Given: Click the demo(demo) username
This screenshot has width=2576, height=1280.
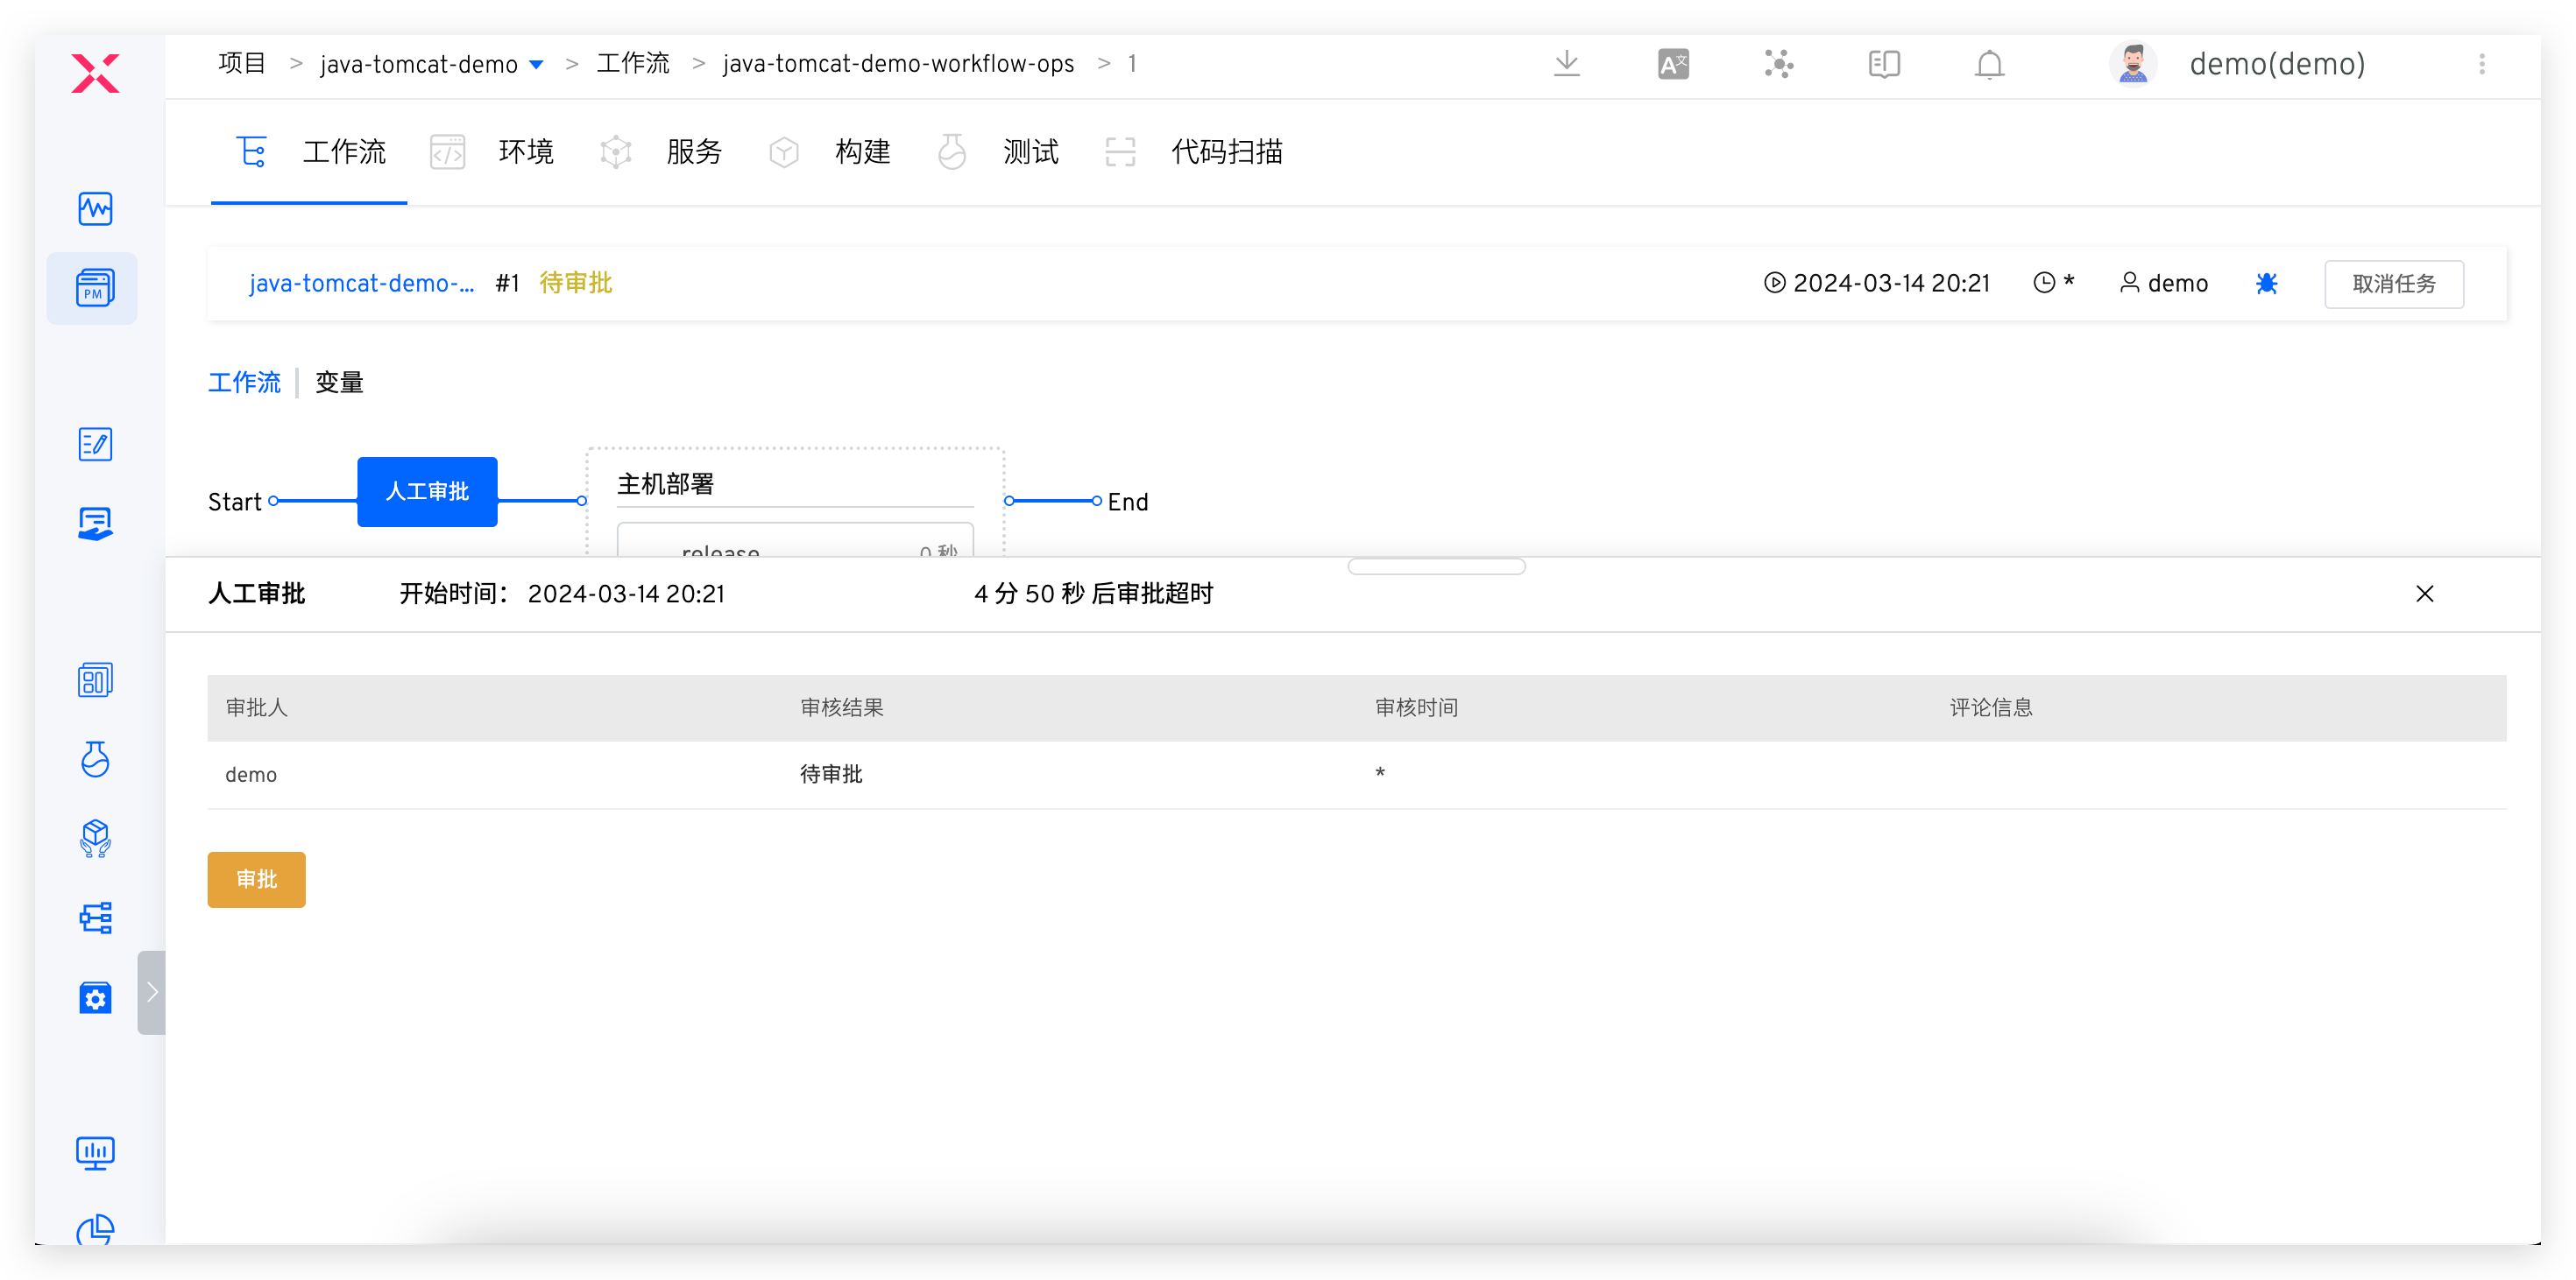Looking at the screenshot, I should tap(2276, 64).
